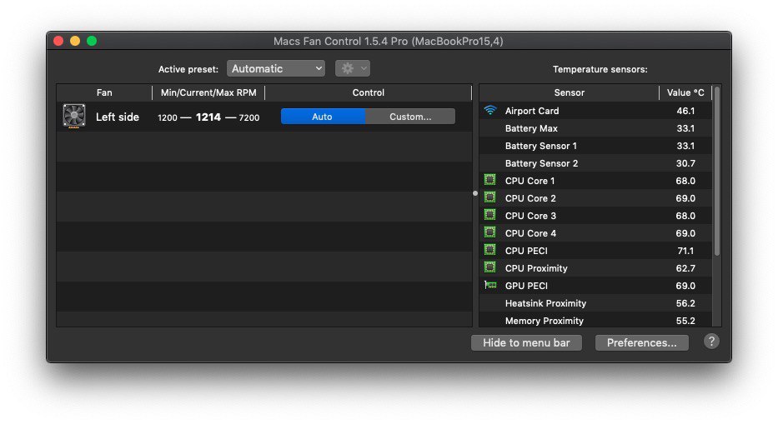Click the splitter handle between fan and sensor panels
The image size is (778, 424).
475,193
